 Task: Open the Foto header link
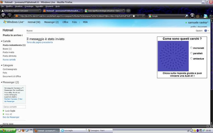pos(75,22)
